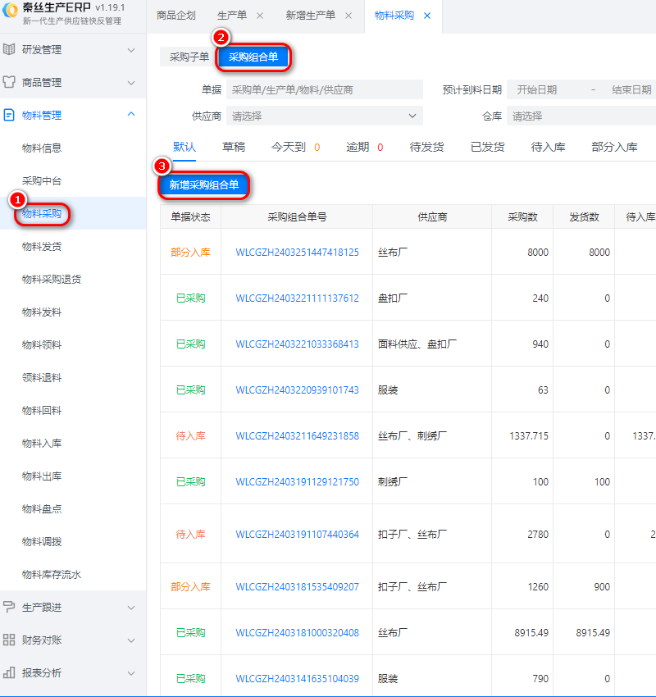
Task: Open the 仓库 dropdown selector
Action: [x=581, y=116]
